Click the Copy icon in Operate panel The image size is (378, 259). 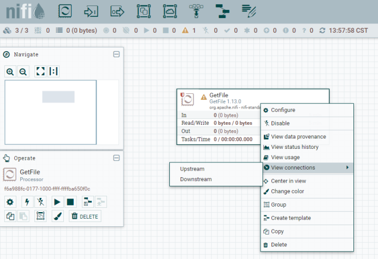[x=10, y=216]
